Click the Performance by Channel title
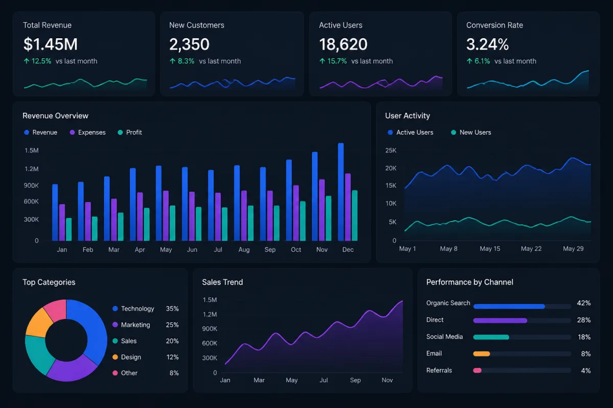613x408 pixels. pyautogui.click(x=469, y=282)
